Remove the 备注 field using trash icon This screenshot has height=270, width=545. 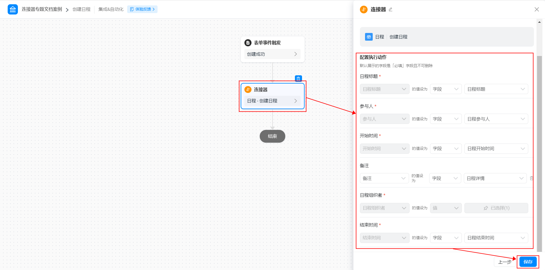coord(531,178)
